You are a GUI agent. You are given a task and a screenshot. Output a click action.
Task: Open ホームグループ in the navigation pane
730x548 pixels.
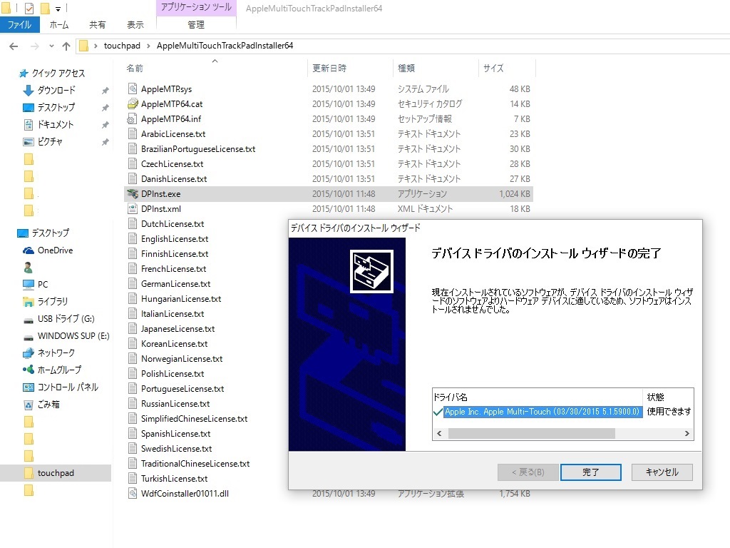point(59,370)
